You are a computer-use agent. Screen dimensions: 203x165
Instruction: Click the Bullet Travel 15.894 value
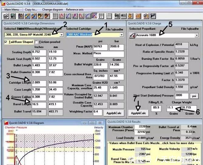pos(39,113)
